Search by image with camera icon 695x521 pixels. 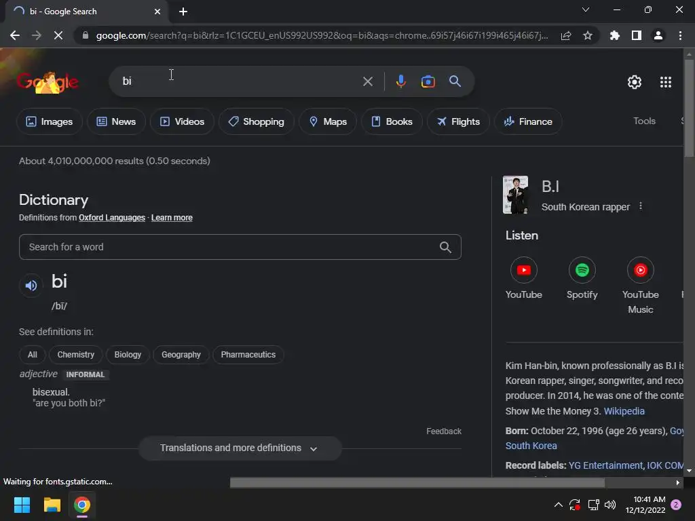pos(428,81)
